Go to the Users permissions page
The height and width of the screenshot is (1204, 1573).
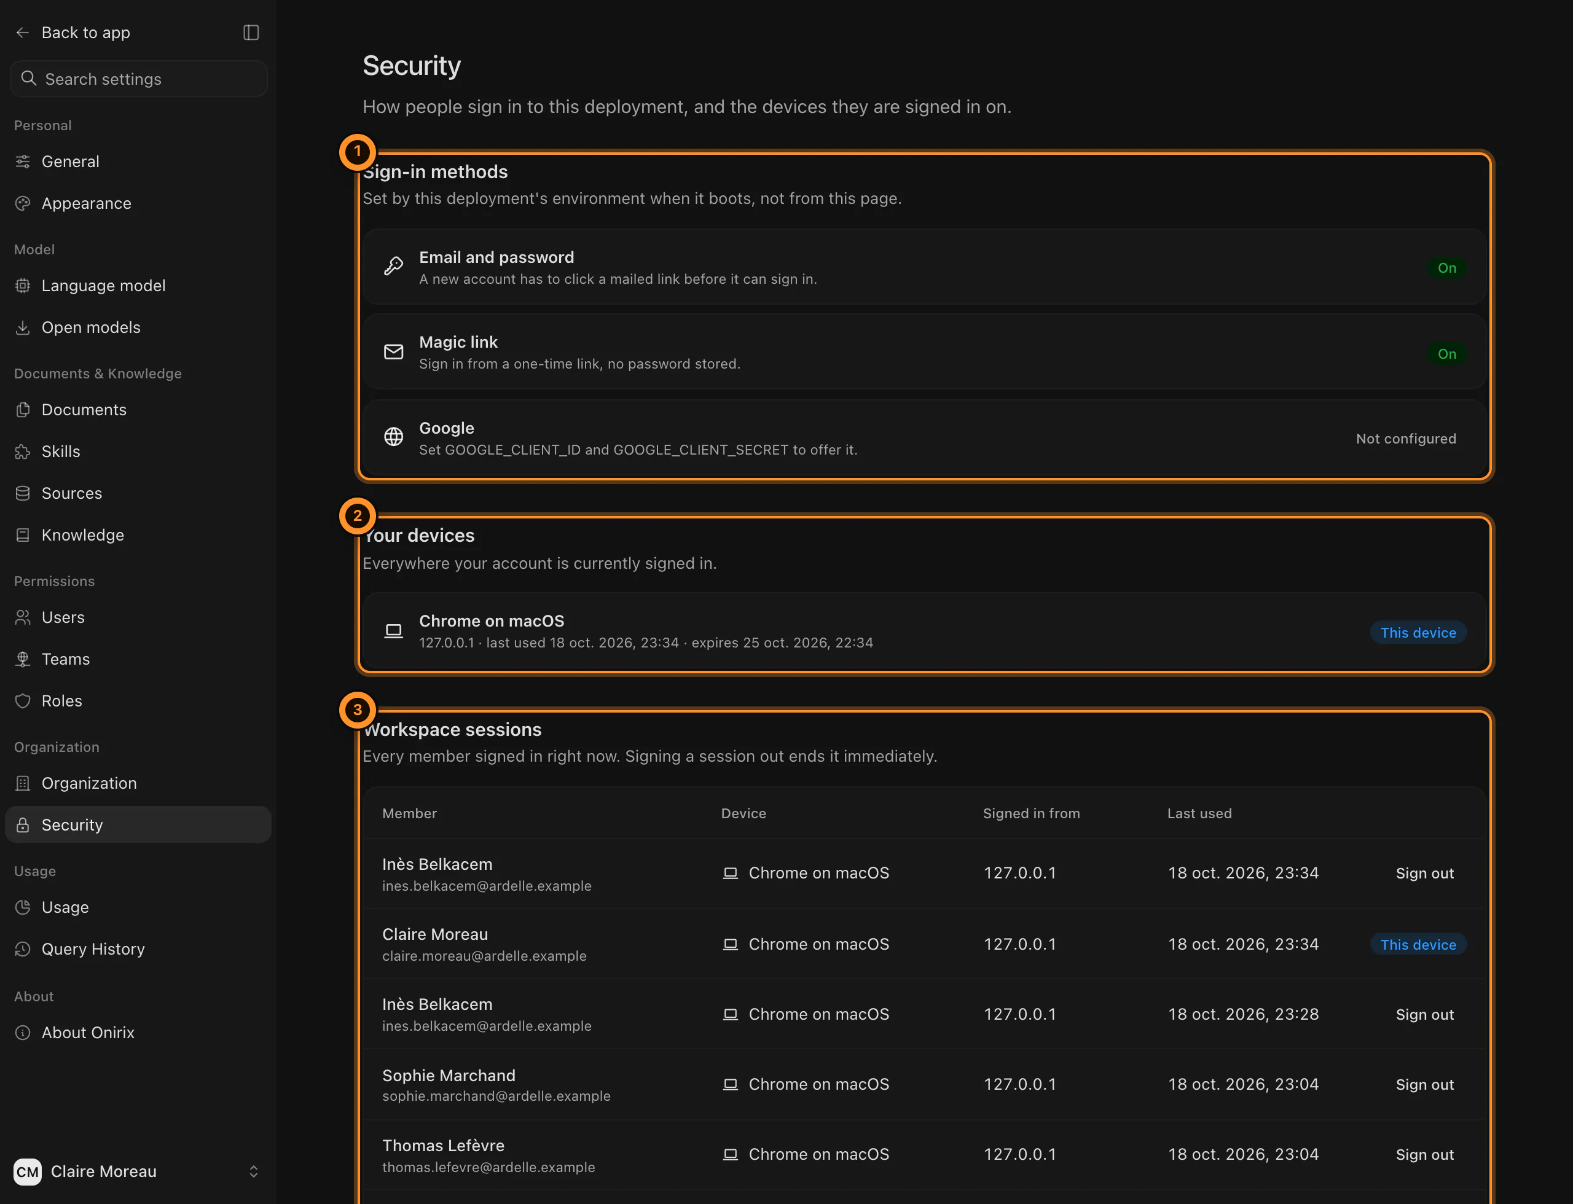point(138,617)
